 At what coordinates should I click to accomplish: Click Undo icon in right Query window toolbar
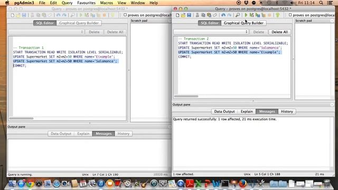point(223,15)
